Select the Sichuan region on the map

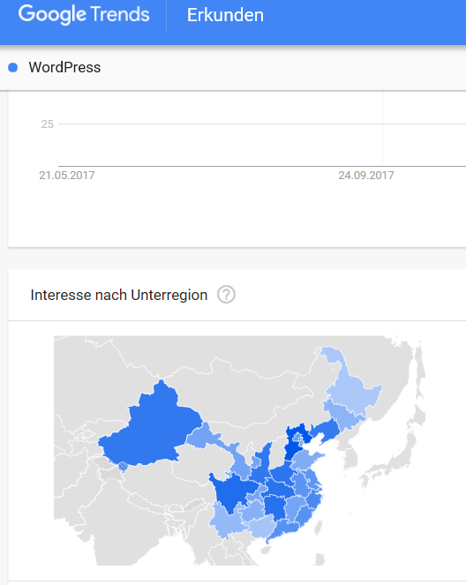[x=233, y=491]
